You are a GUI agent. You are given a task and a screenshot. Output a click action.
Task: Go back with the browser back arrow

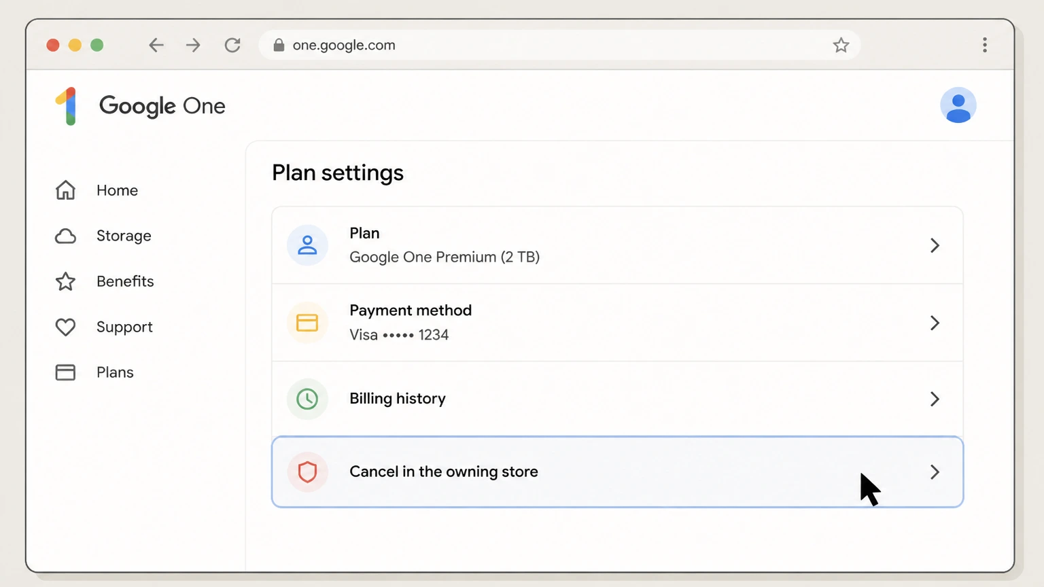[156, 45]
